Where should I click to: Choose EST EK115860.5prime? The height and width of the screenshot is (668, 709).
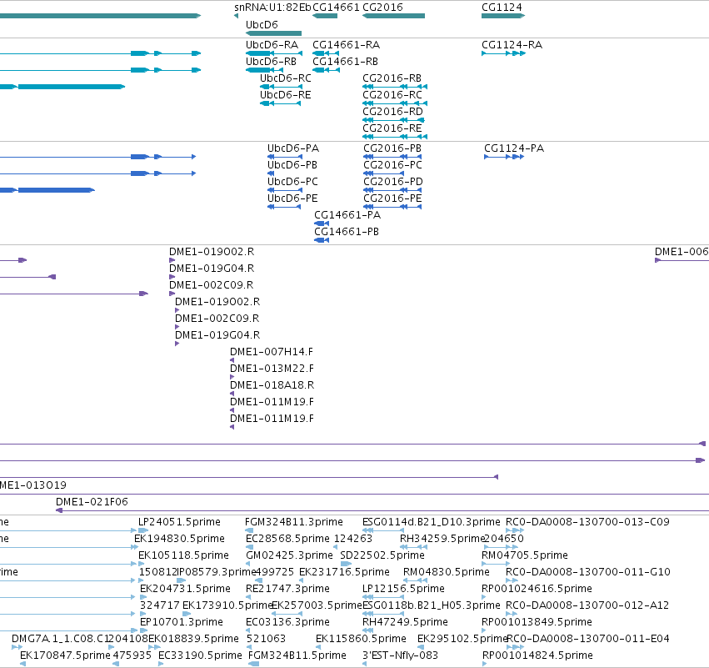[361, 639]
